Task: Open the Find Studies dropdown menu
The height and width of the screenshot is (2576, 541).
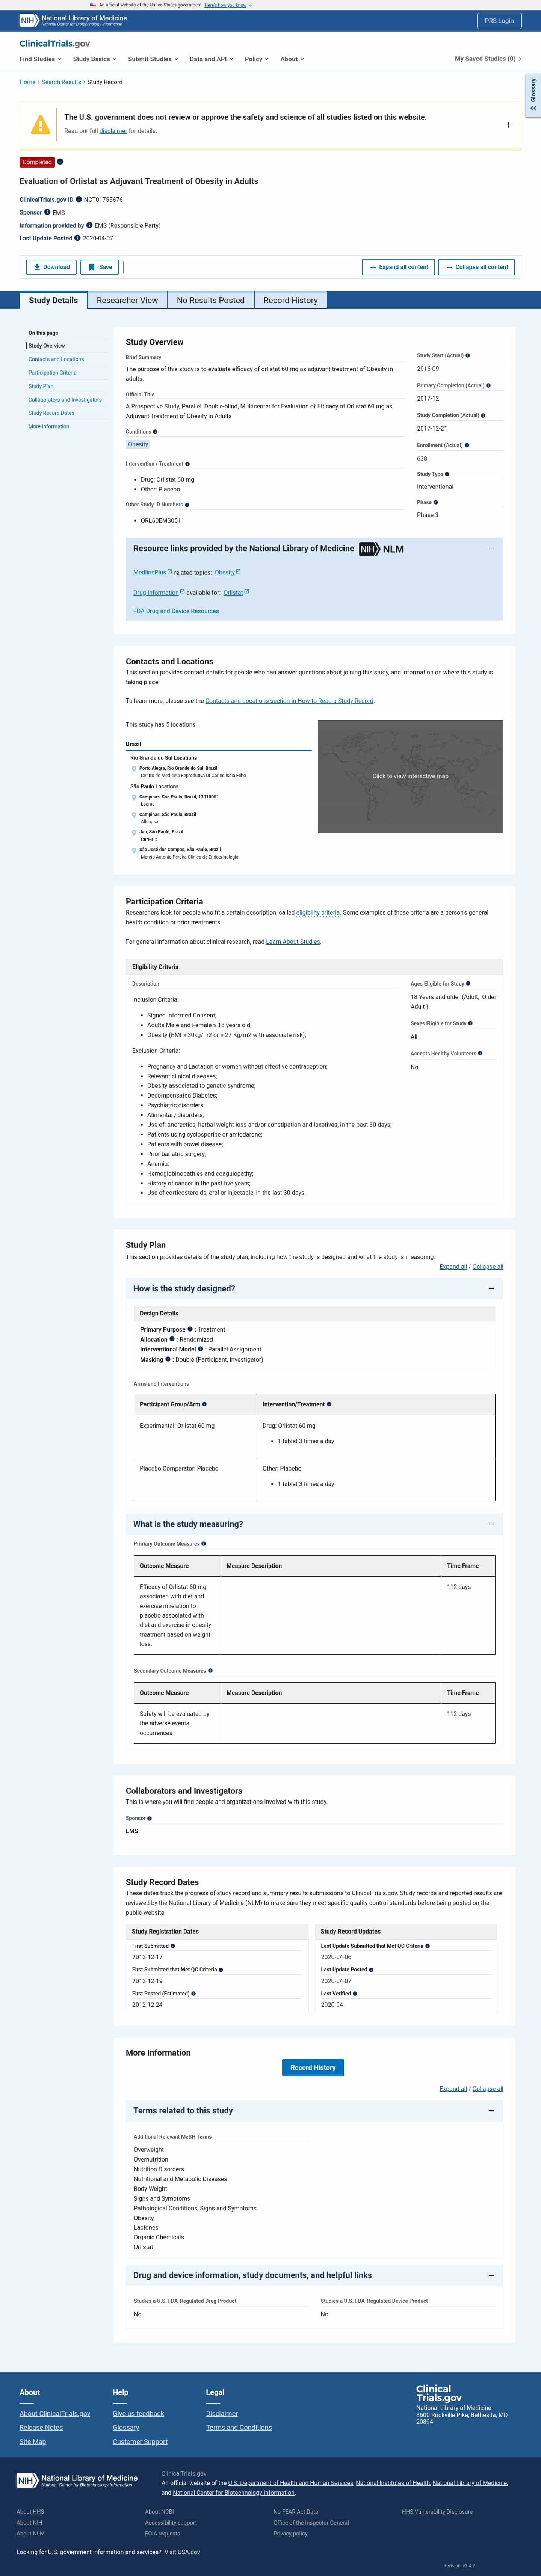Action: [40, 59]
